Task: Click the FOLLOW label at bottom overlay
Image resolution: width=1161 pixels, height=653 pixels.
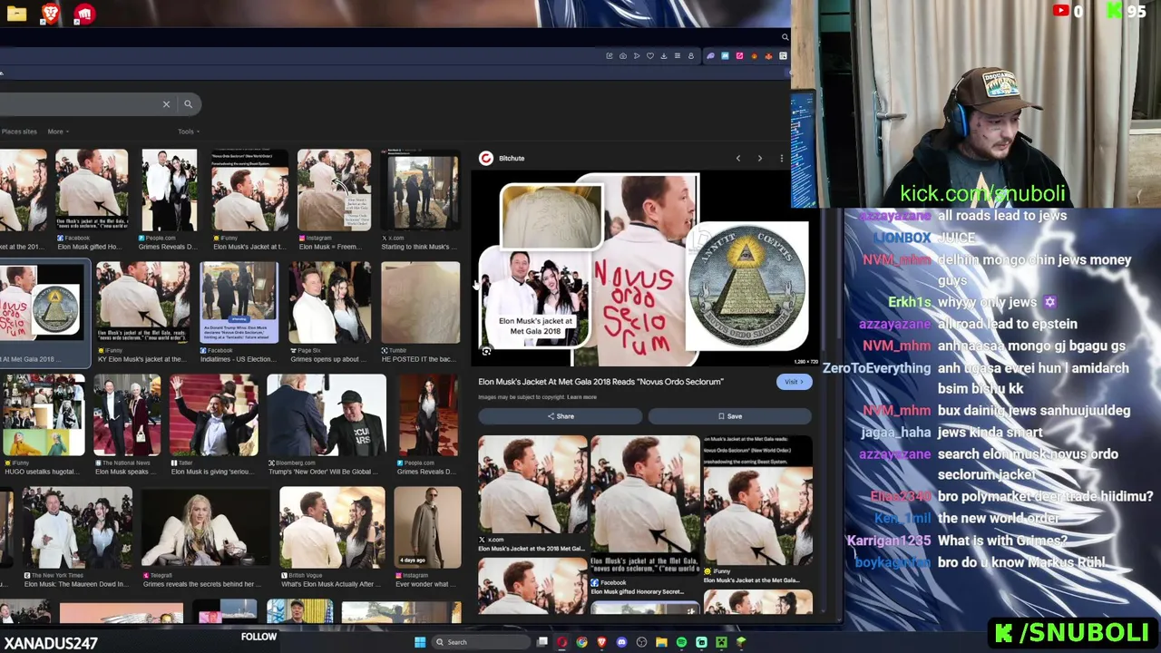Action: coord(259,637)
